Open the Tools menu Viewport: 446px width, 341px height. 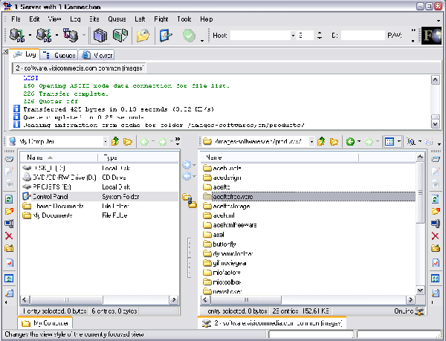184,18
